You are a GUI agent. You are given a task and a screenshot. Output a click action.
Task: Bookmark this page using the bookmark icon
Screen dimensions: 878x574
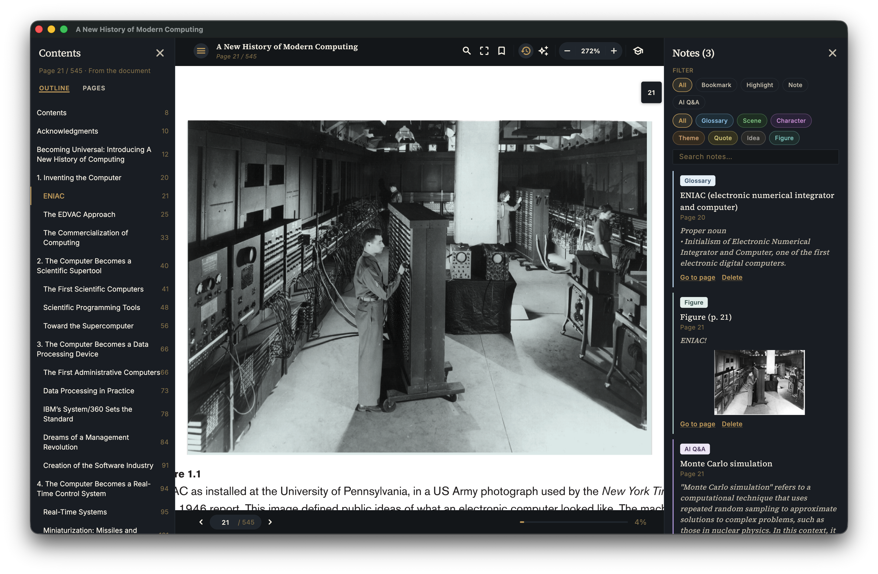click(x=501, y=51)
